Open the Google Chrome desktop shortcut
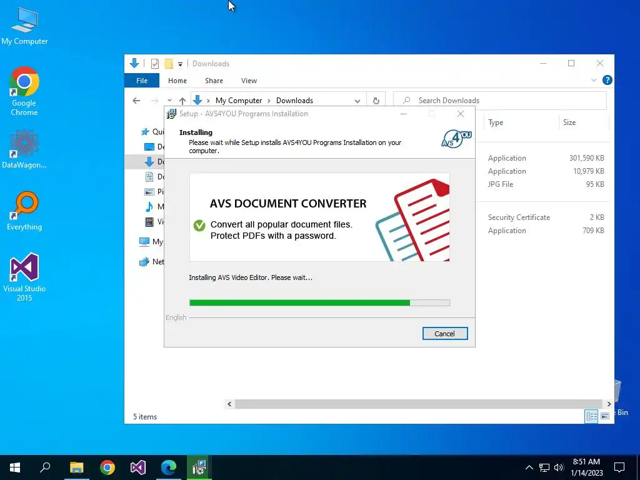The height and width of the screenshot is (480, 640). coord(24,91)
